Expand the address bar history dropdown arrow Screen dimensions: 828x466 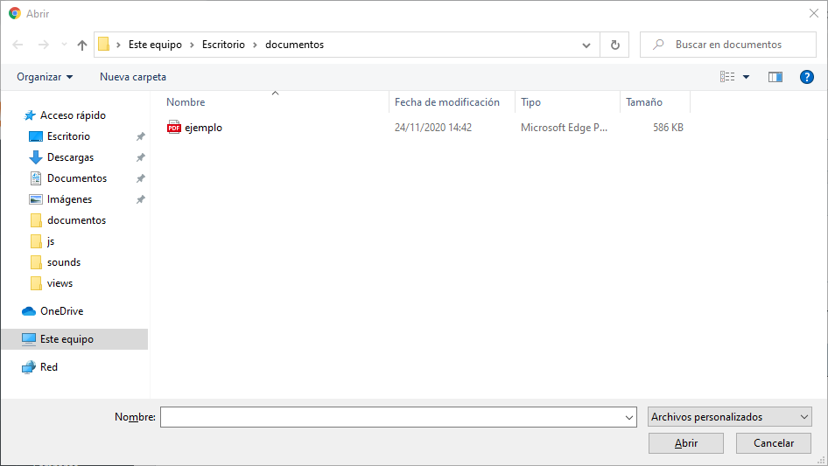pyautogui.click(x=586, y=45)
